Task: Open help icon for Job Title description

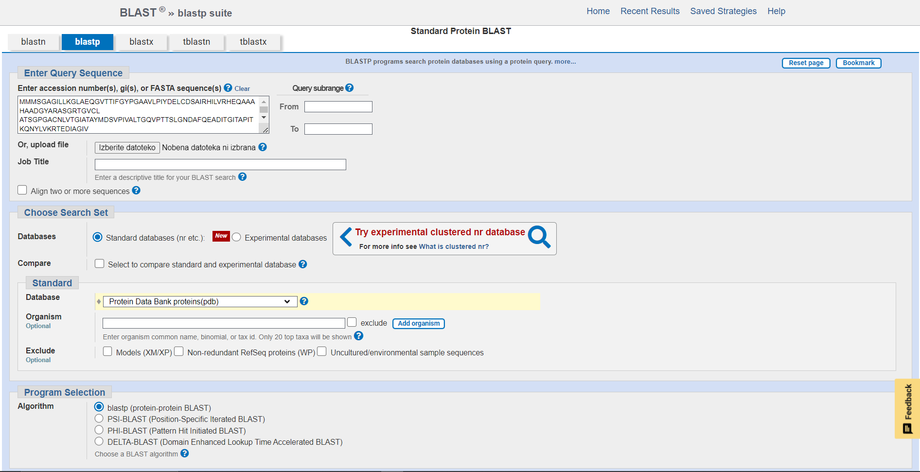Action: pos(242,177)
